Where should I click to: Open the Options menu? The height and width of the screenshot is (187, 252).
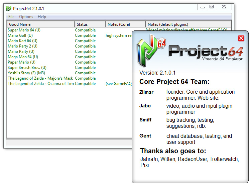coord(26,17)
